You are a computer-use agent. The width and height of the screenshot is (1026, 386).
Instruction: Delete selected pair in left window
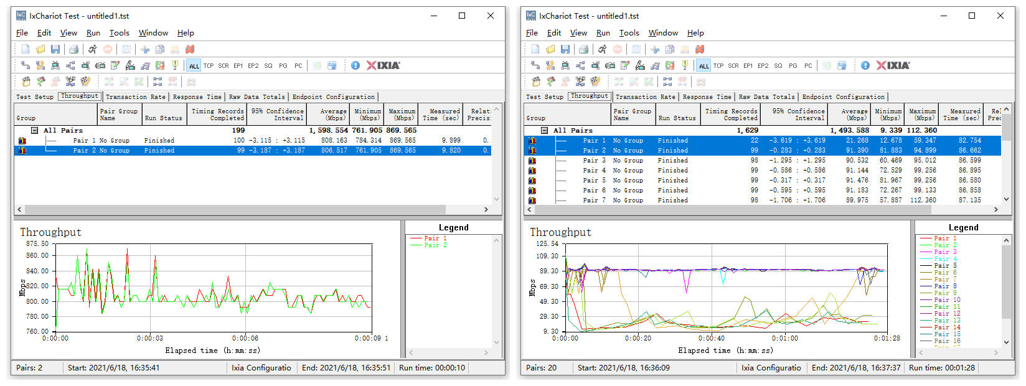[190, 49]
